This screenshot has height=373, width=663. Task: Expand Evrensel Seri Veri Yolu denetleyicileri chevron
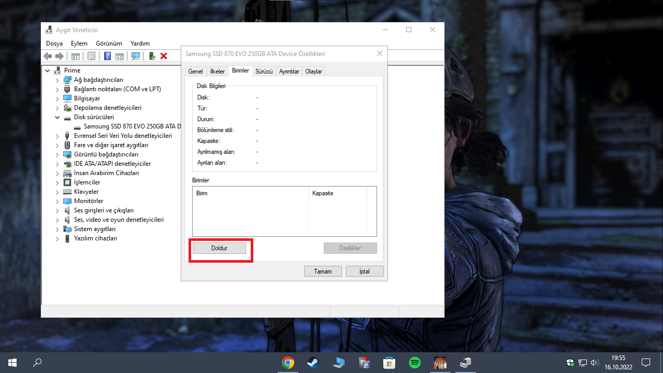(x=57, y=136)
